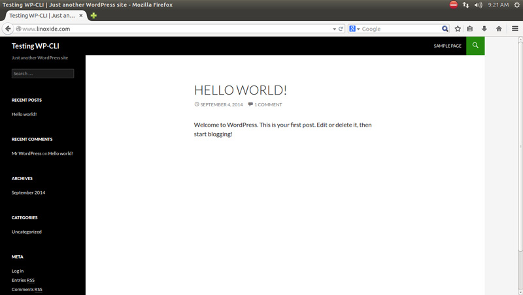Expand the URL bar history dropdown
This screenshot has width=523, height=295.
[x=334, y=29]
